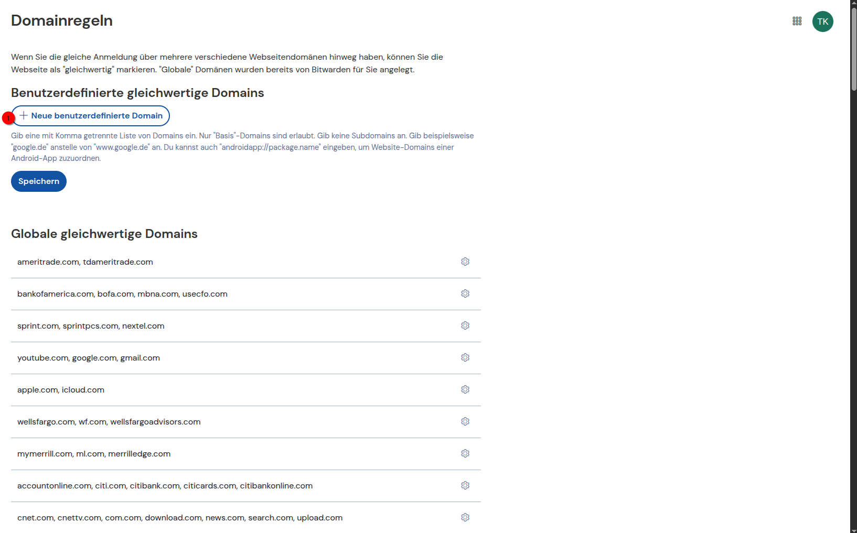Click the Speichern button

(x=39, y=181)
